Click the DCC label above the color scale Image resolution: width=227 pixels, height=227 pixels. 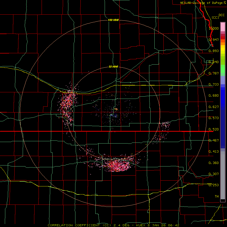221,15
